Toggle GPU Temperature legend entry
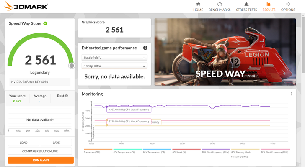Image resolution: width=305 pixels, height=167 pixels. coord(157,151)
